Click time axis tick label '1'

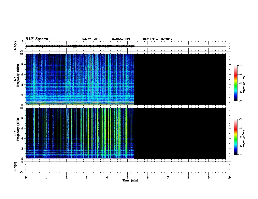pyautogui.click(x=46, y=178)
